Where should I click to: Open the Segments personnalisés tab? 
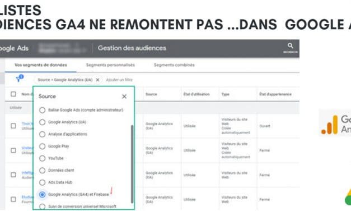[110, 65]
